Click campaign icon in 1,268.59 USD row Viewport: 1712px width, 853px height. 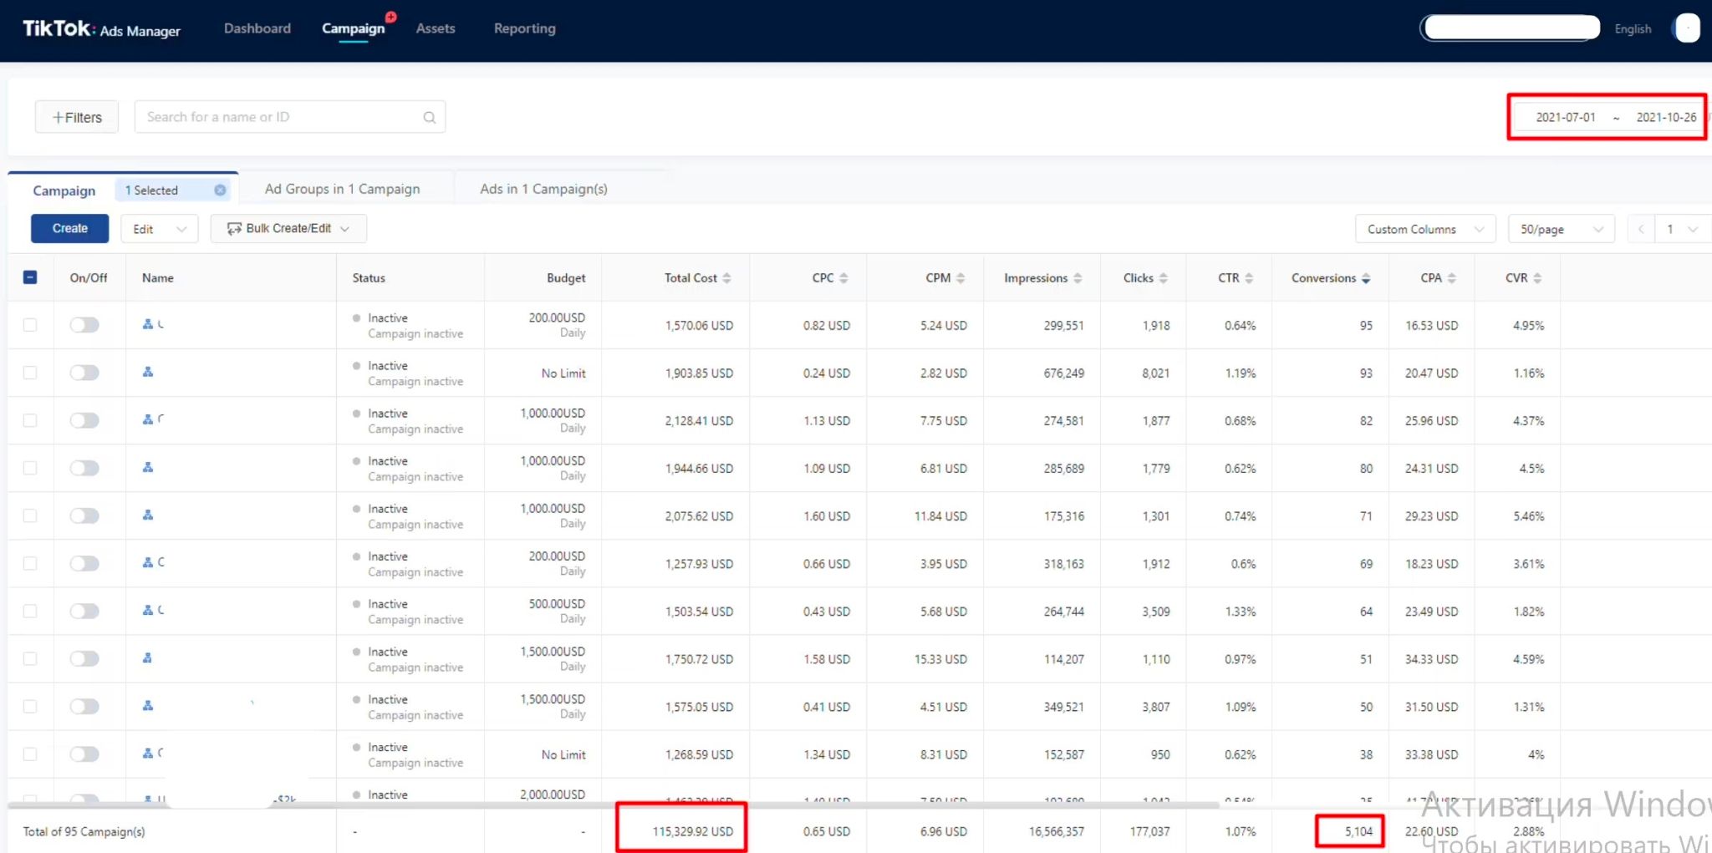tap(148, 753)
